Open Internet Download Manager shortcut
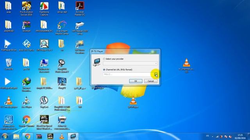250x140 pixels. coord(27,84)
